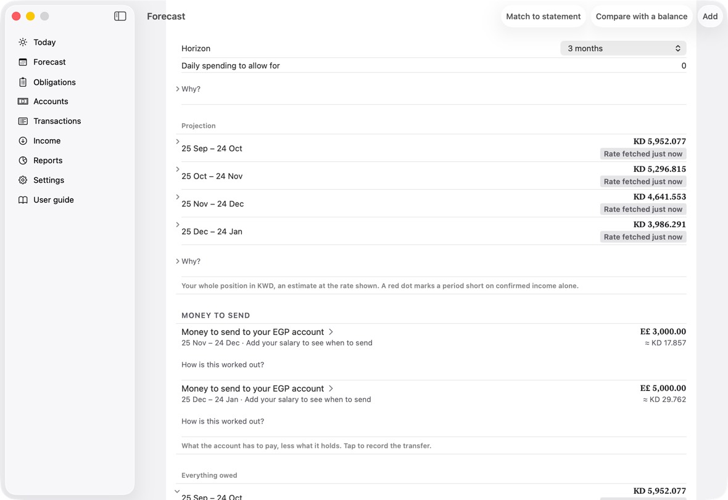Click the Income arrow-down icon
Image resolution: width=728 pixels, height=500 pixels.
23,141
